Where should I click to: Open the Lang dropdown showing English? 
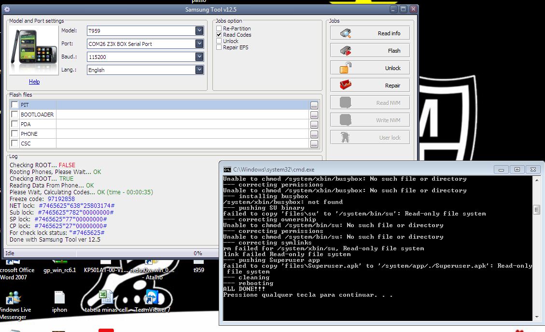[x=199, y=70]
